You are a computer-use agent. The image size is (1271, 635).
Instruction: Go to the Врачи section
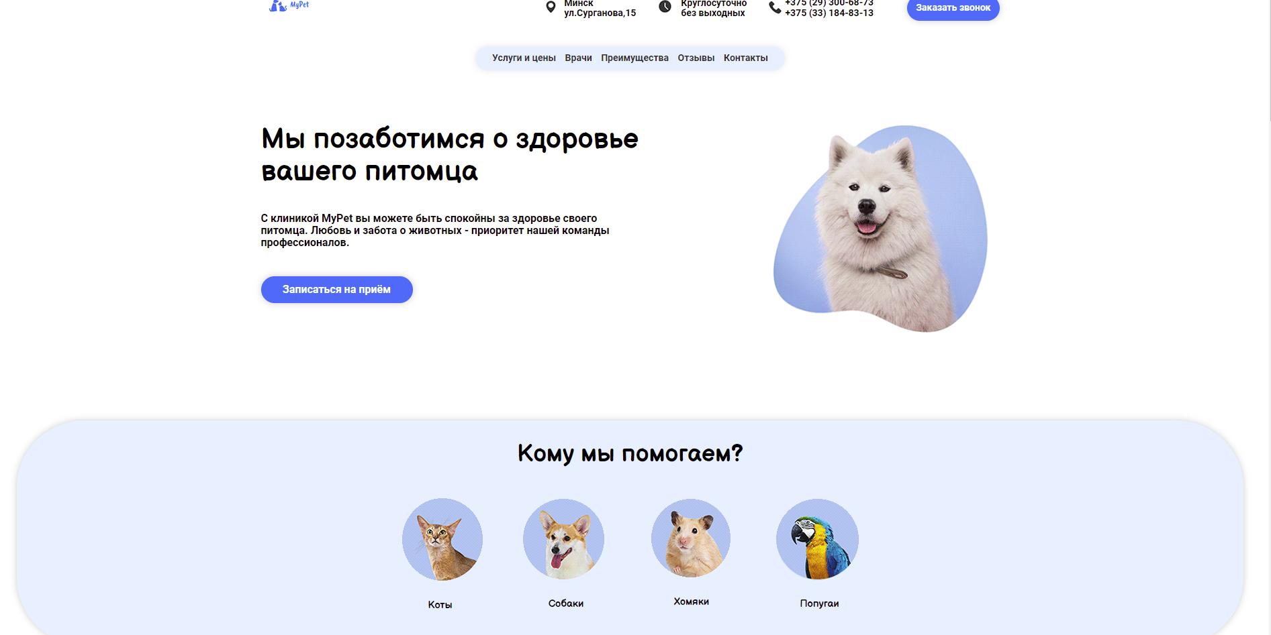coord(578,58)
